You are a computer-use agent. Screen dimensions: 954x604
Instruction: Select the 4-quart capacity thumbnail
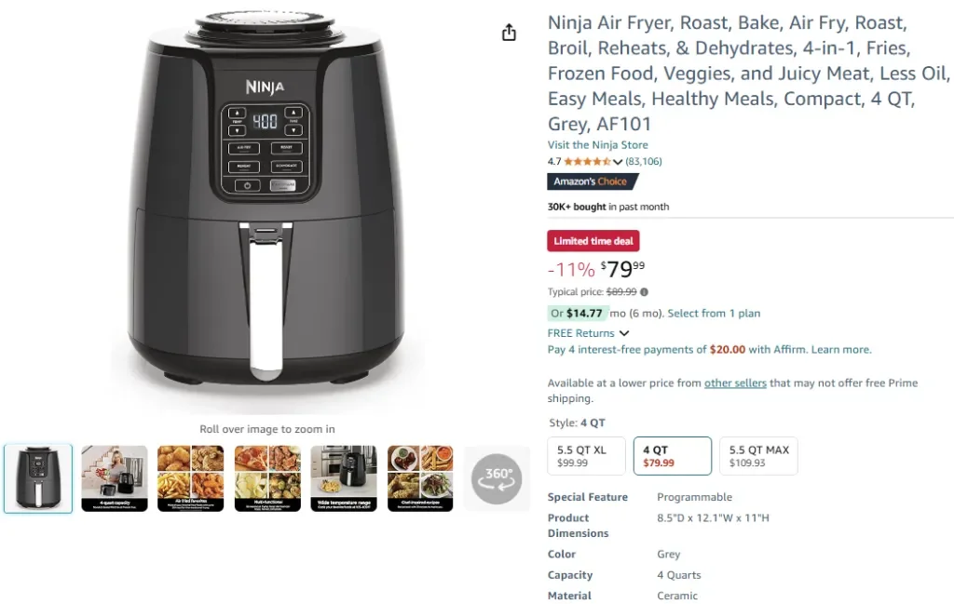[x=115, y=478]
